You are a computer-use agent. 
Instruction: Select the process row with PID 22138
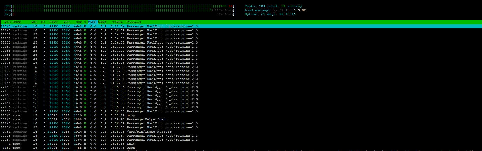(241, 91)
